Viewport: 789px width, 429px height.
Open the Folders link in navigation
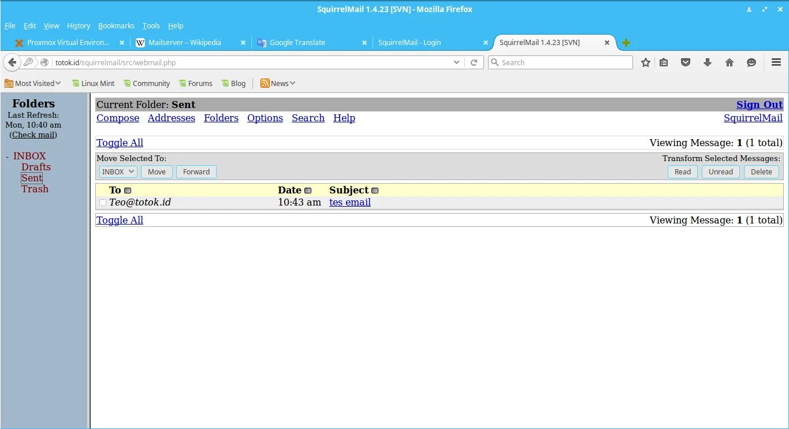(221, 118)
